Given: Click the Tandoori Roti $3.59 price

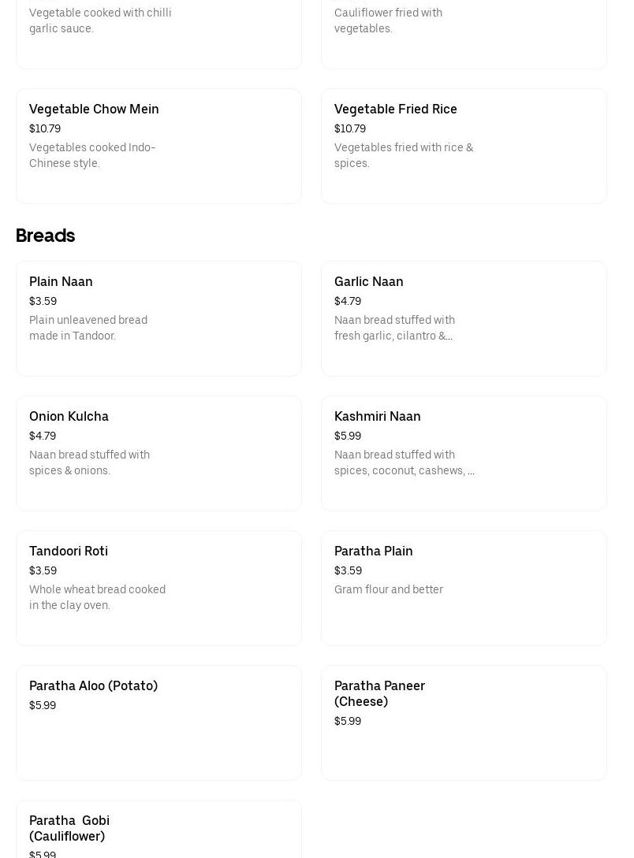Looking at the screenshot, I should coord(43,570).
